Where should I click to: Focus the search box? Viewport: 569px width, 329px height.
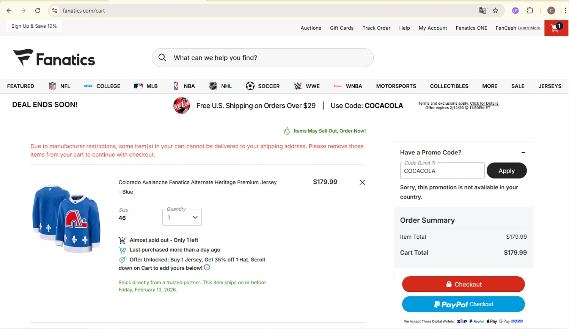(262, 58)
